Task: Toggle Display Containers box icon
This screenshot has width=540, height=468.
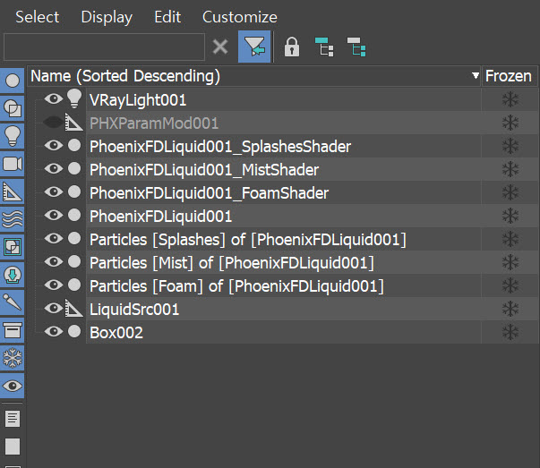Action: 13,330
